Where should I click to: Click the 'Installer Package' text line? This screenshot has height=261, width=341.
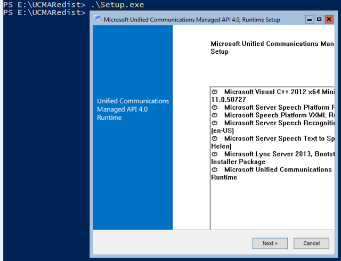(x=238, y=162)
